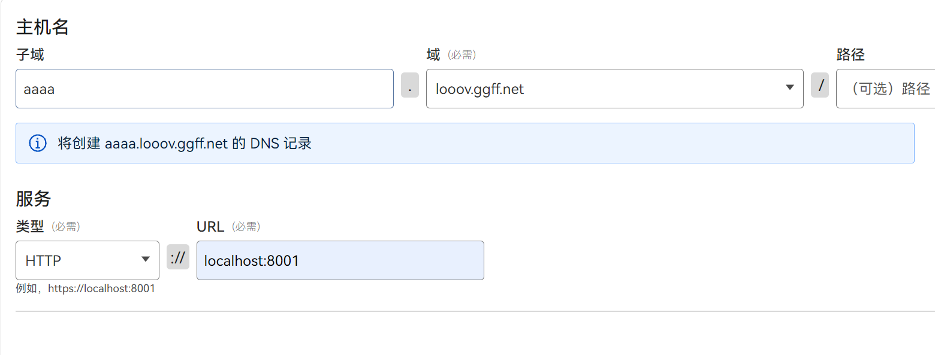The width and height of the screenshot is (935, 355).
Task: Select the looov.ggff.net domain value
Action: click(479, 89)
